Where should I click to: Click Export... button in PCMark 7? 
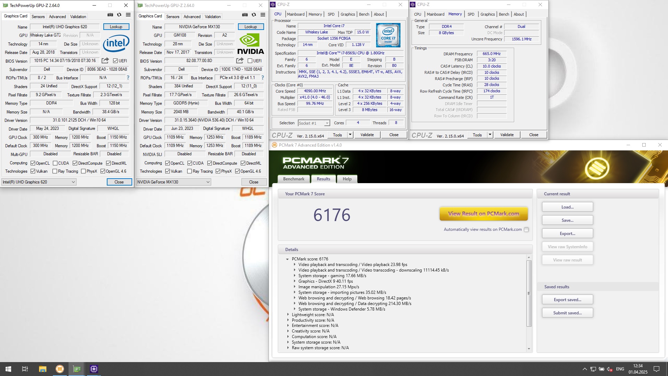pos(567,234)
